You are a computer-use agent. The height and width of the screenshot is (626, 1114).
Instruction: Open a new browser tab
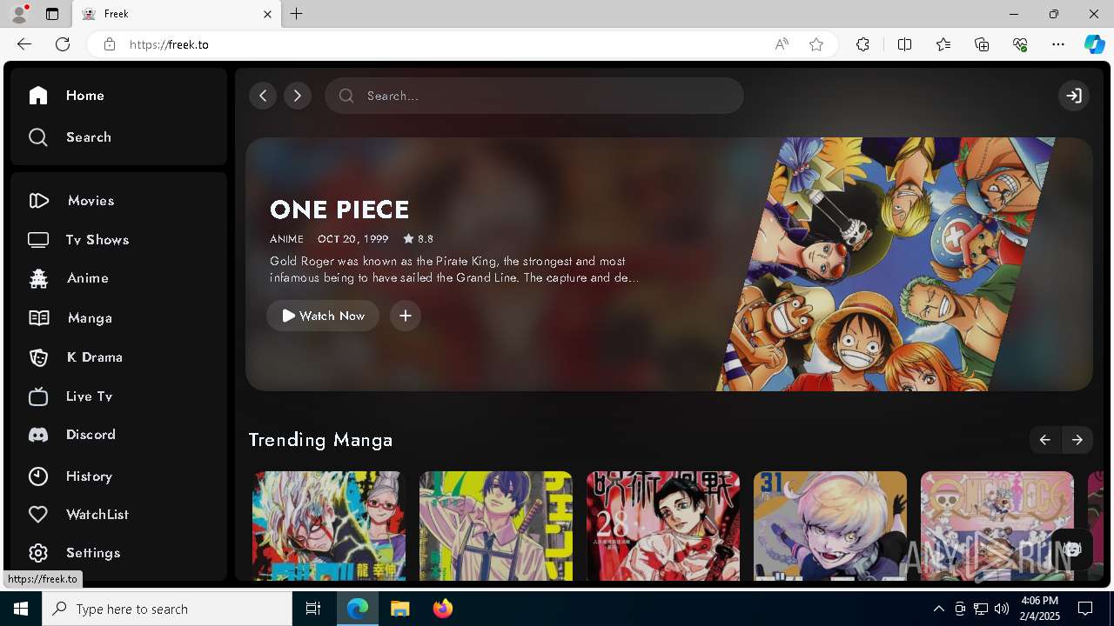297,14
